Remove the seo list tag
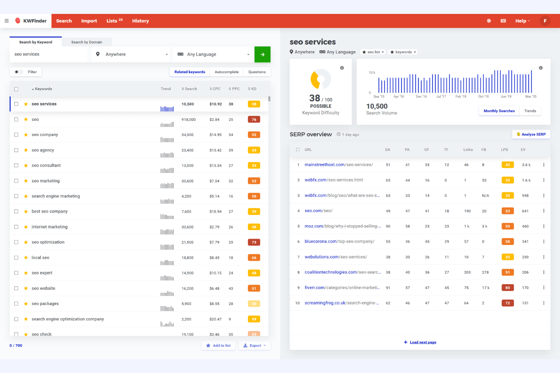Image resolution: width=560 pixels, height=373 pixels. tap(383, 52)
